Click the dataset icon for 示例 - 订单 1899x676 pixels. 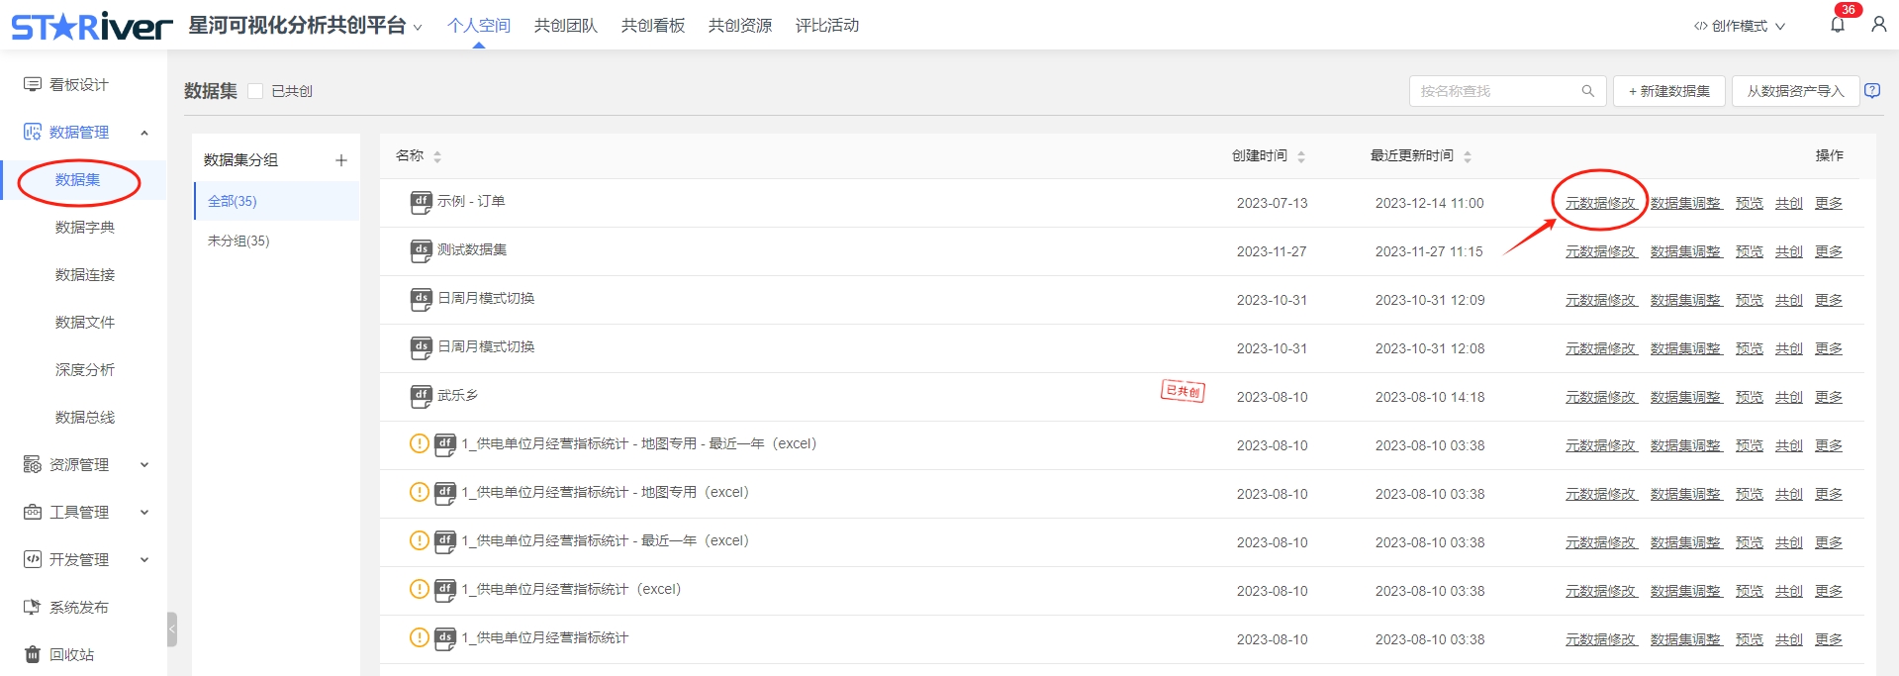(x=421, y=202)
